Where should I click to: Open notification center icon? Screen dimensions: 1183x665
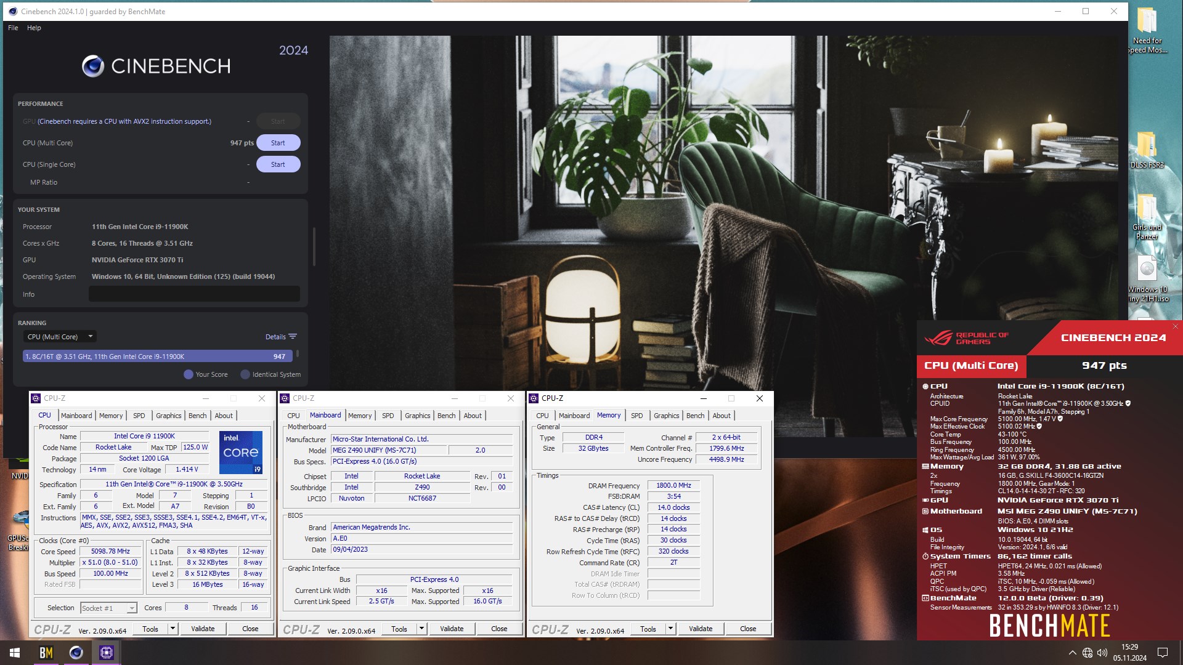click(1163, 653)
